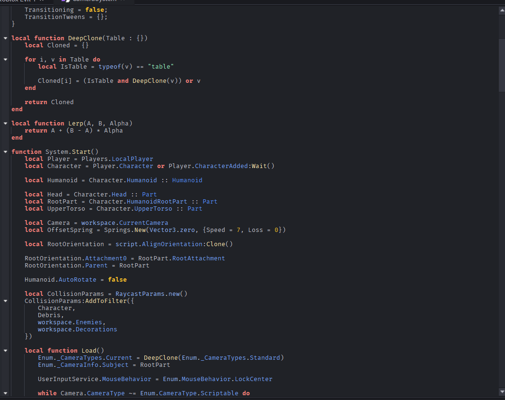Click the 'typeof' call
The width and height of the screenshot is (505, 400).
[x=109, y=66]
